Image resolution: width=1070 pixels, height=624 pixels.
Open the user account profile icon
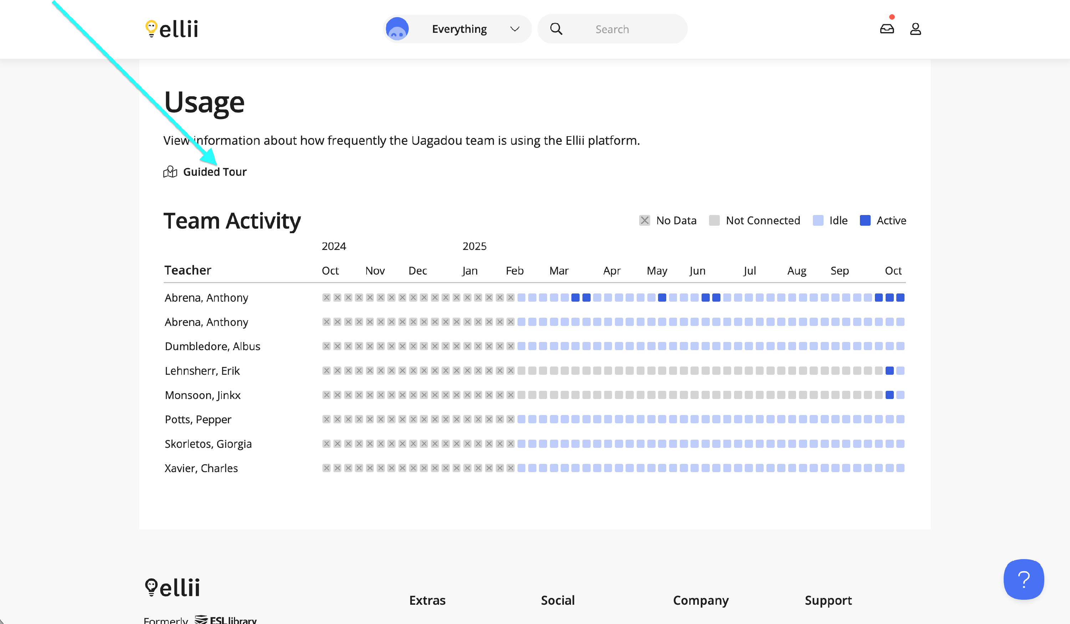click(915, 29)
